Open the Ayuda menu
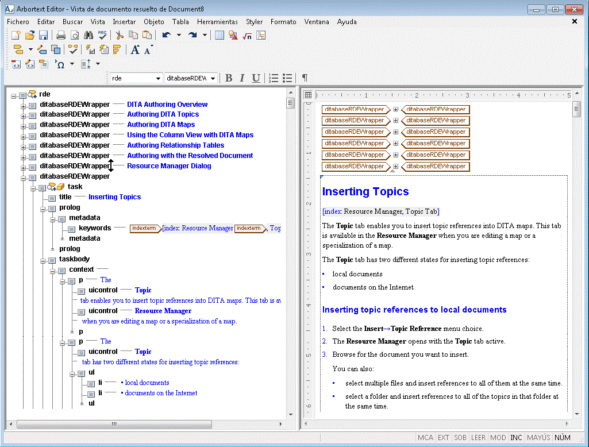The height and width of the screenshot is (447, 589). point(347,22)
